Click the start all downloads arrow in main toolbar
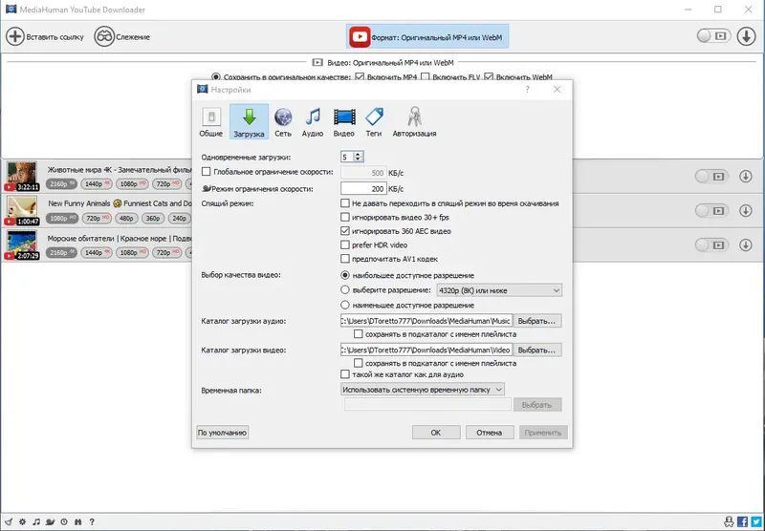 746,36
